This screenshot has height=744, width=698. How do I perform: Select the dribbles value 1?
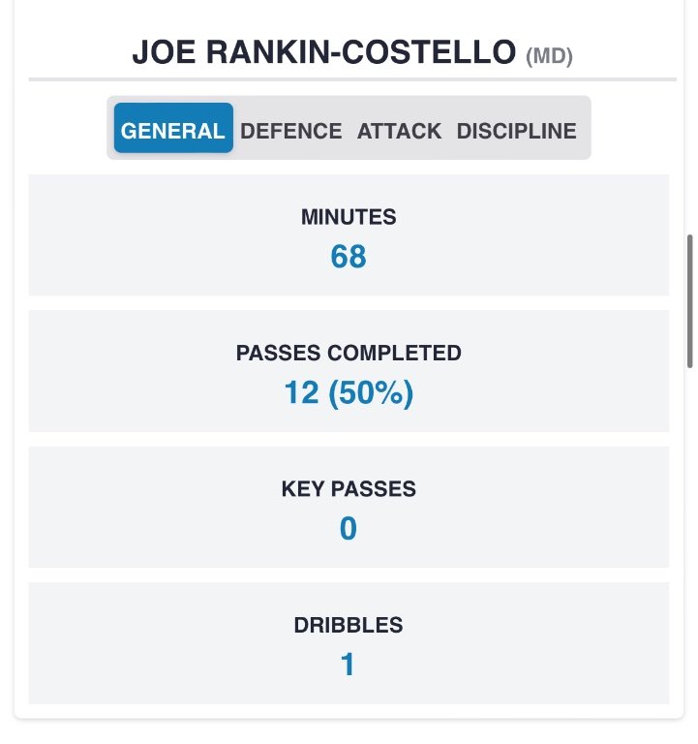point(349,666)
